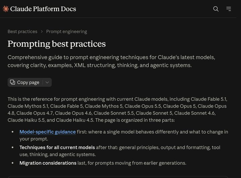The width and height of the screenshot is (241, 178).
Task: Click the text 'Migration considerations'
Action: 48,163
